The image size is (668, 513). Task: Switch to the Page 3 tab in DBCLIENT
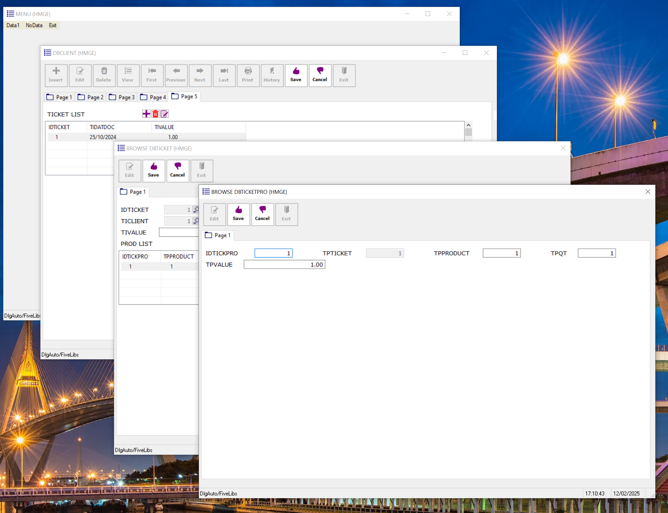coord(122,97)
